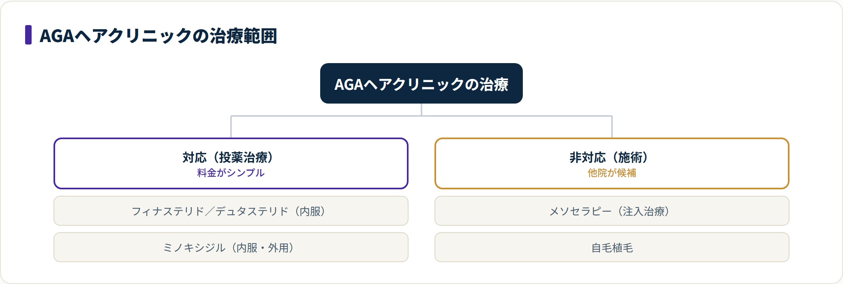Screen dimensions: 843x284
Task: Click the vertical connector above the 非対応 box
Action: click(x=612, y=127)
